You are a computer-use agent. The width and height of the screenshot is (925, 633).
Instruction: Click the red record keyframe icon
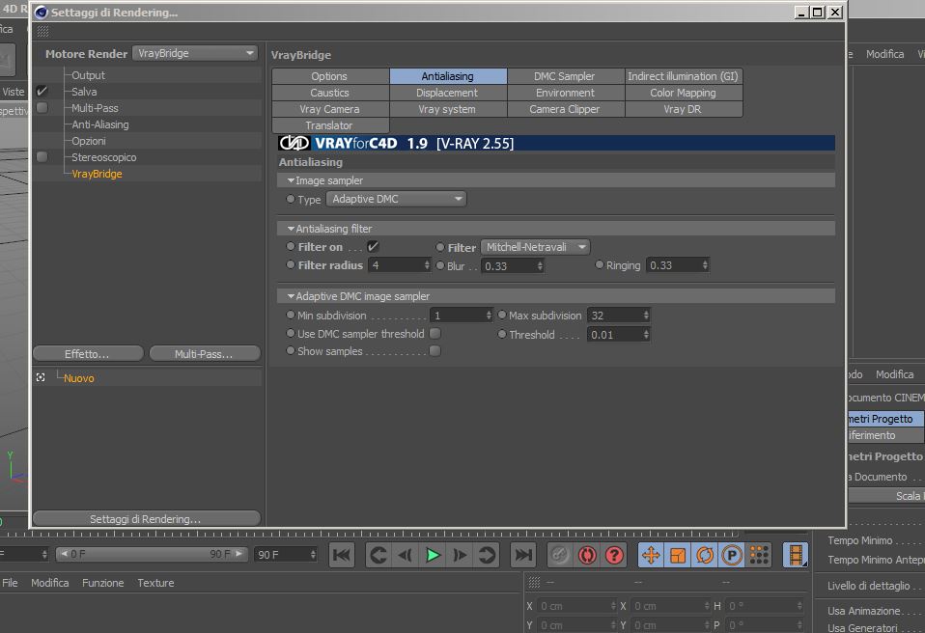click(x=587, y=555)
